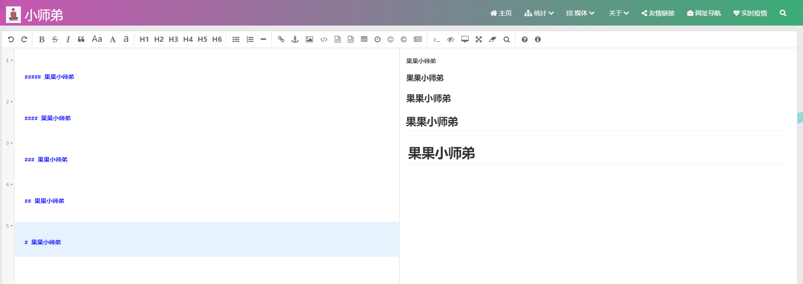The height and width of the screenshot is (284, 803).
Task: Insert preformatted text block
Action: pyautogui.click(x=337, y=39)
